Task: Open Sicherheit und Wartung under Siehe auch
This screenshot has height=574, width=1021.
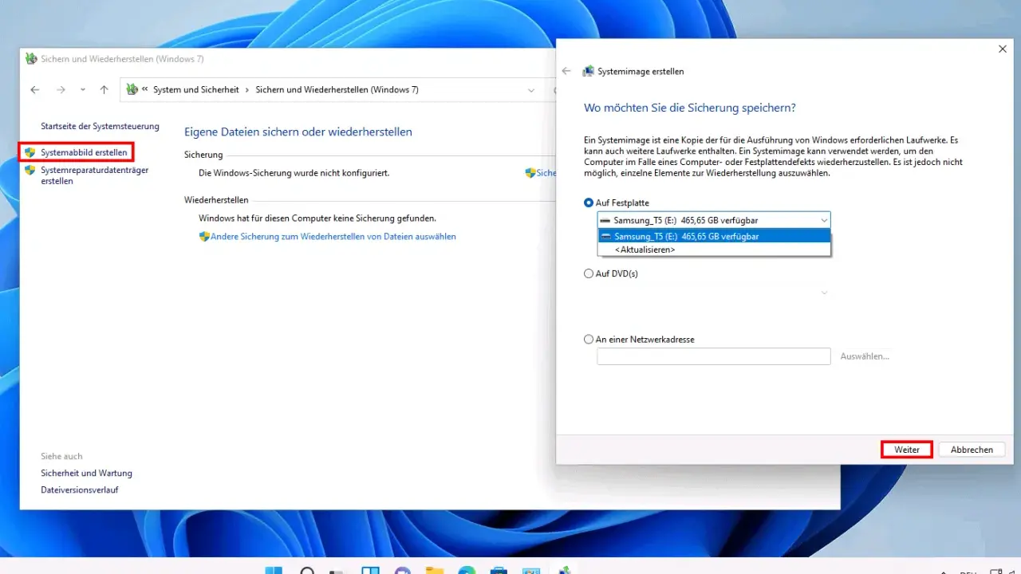Action: pyautogui.click(x=86, y=474)
